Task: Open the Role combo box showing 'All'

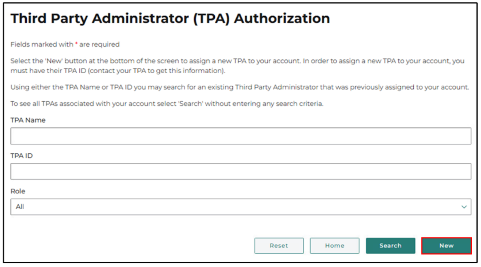Action: coord(240,207)
